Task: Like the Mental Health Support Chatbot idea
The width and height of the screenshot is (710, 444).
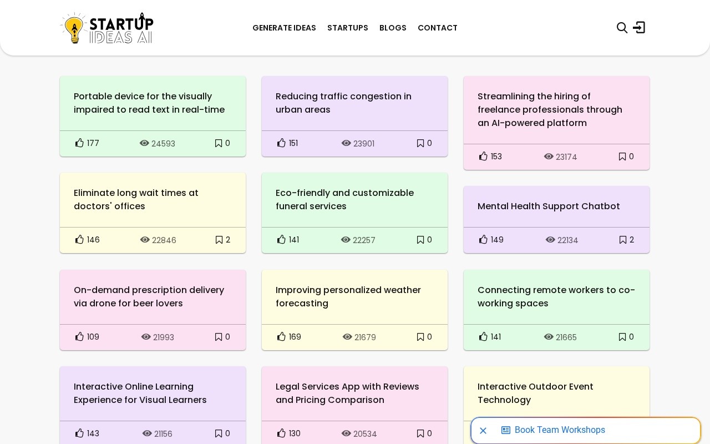Action: click(483, 240)
